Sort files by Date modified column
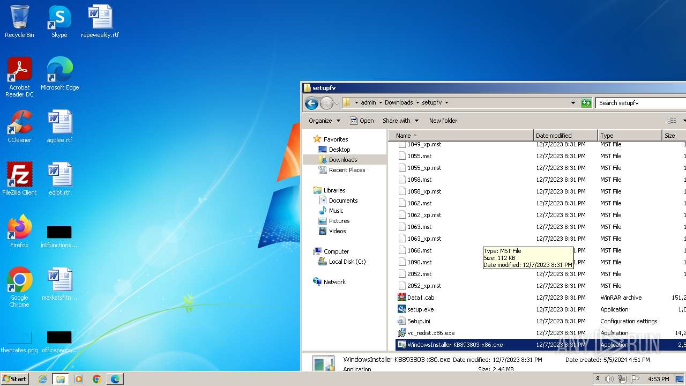This screenshot has width=686, height=386. [x=565, y=136]
